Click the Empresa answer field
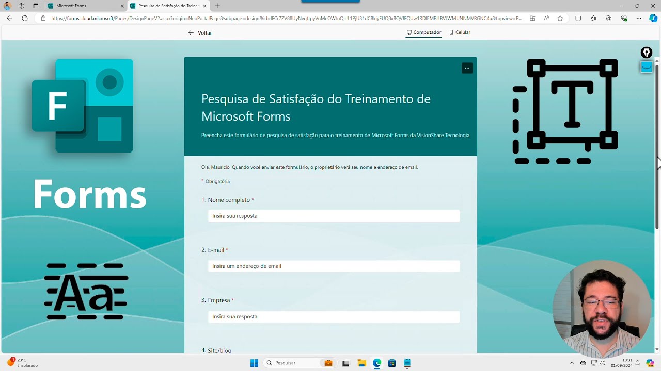The height and width of the screenshot is (371, 661). pyautogui.click(x=334, y=316)
